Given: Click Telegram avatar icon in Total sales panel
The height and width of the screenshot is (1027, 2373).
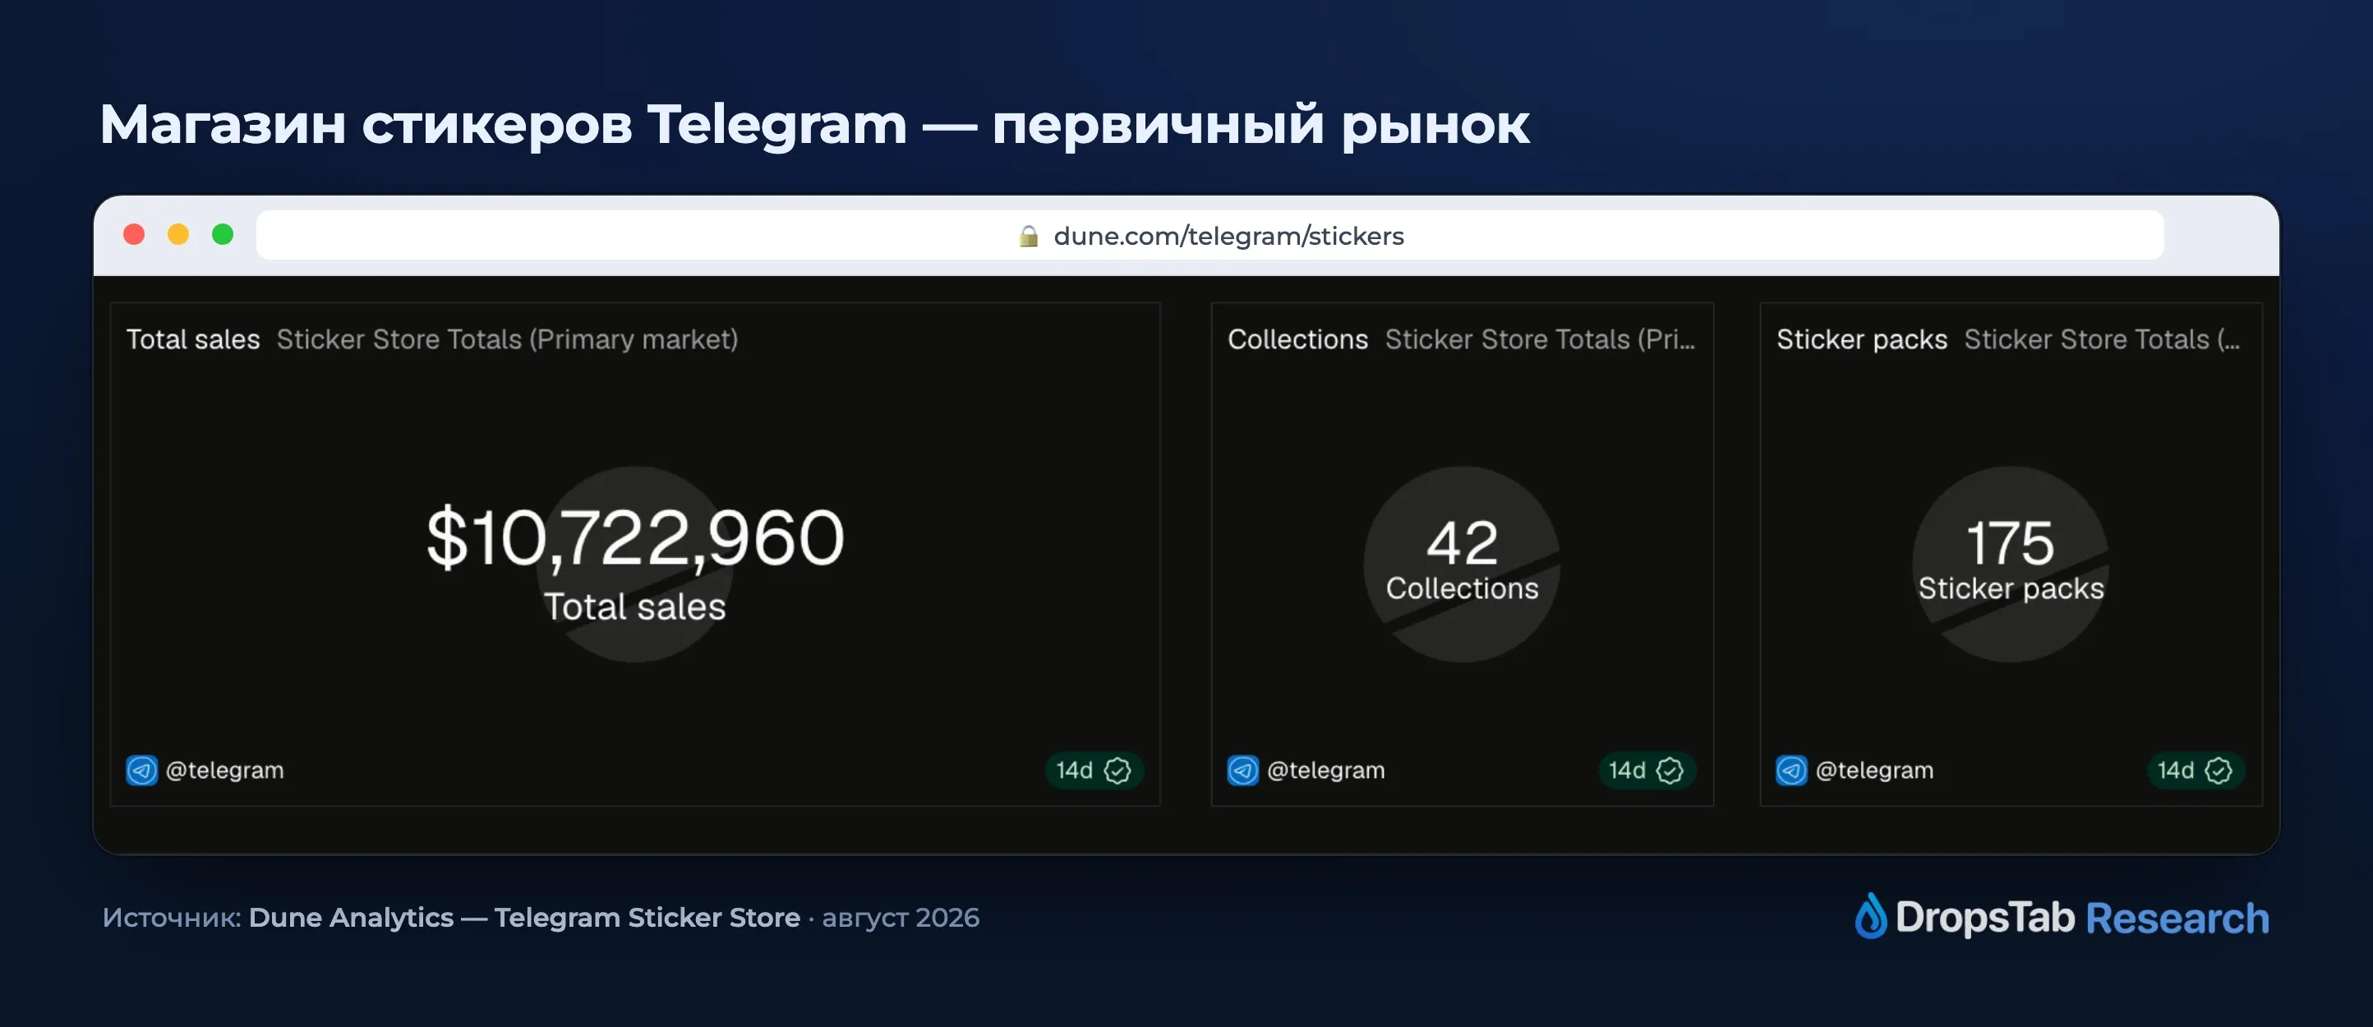Looking at the screenshot, I should coord(142,770).
